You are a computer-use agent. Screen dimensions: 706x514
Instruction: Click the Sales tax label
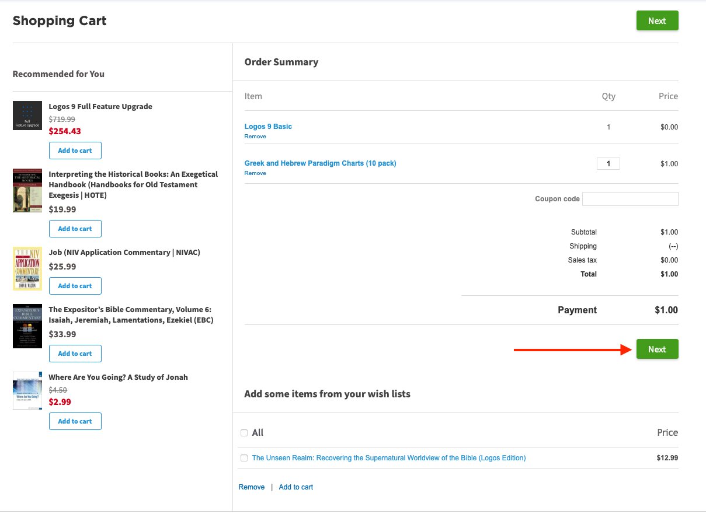pyautogui.click(x=582, y=260)
